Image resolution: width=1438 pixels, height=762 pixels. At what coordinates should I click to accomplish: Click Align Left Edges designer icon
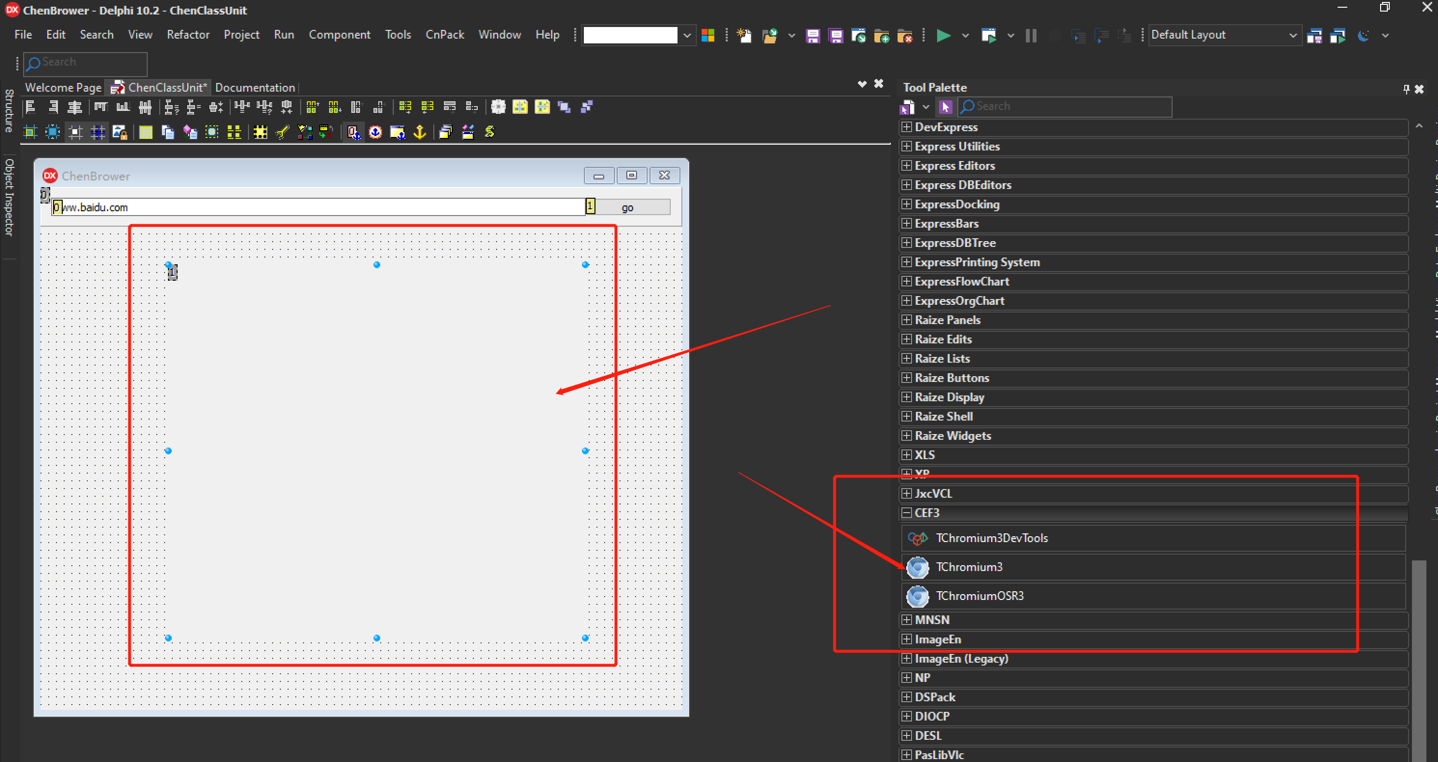click(x=31, y=107)
